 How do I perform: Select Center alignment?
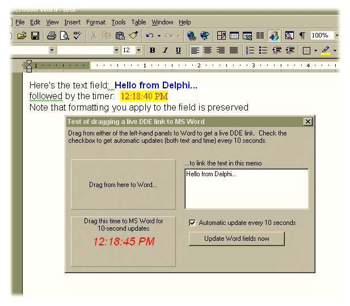pos(208,50)
